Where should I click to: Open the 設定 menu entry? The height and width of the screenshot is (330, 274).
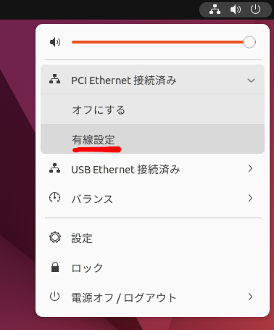pyautogui.click(x=152, y=238)
